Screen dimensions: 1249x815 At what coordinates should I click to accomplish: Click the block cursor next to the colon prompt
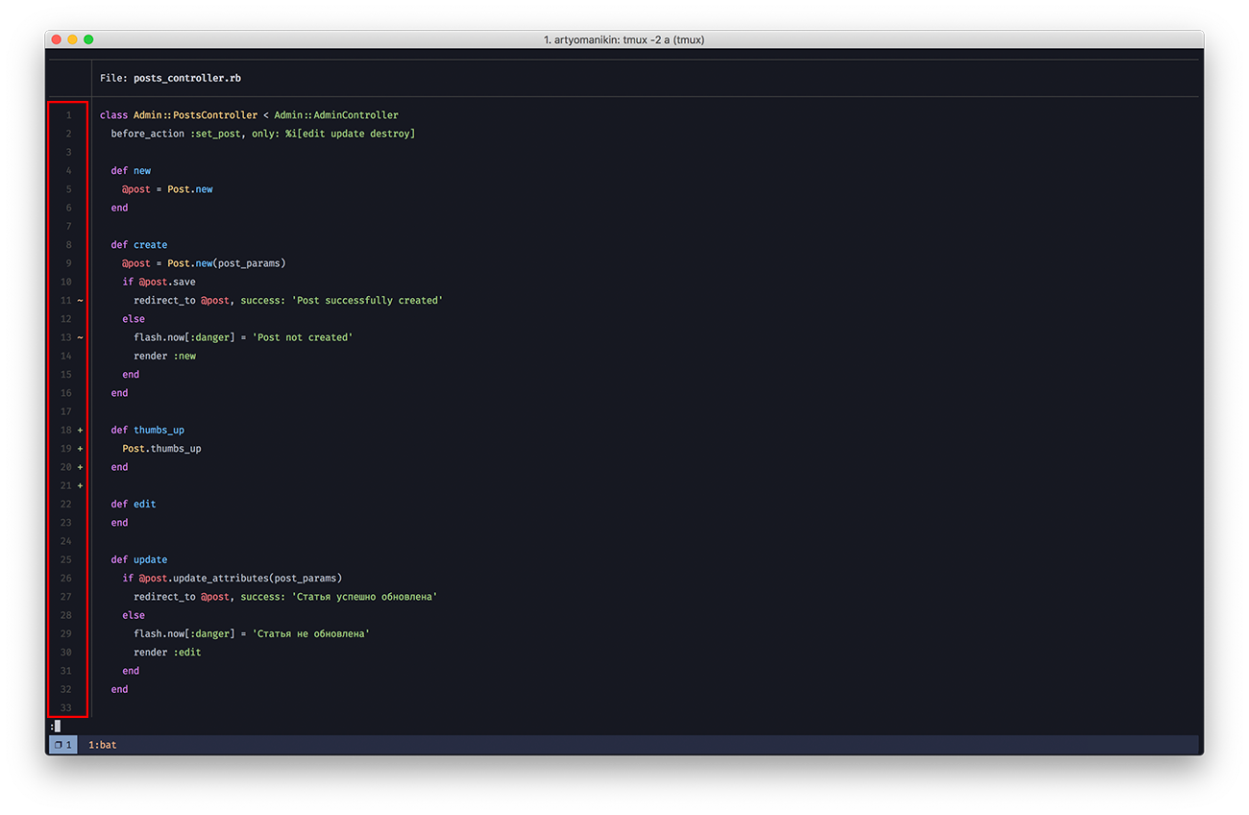(x=58, y=726)
